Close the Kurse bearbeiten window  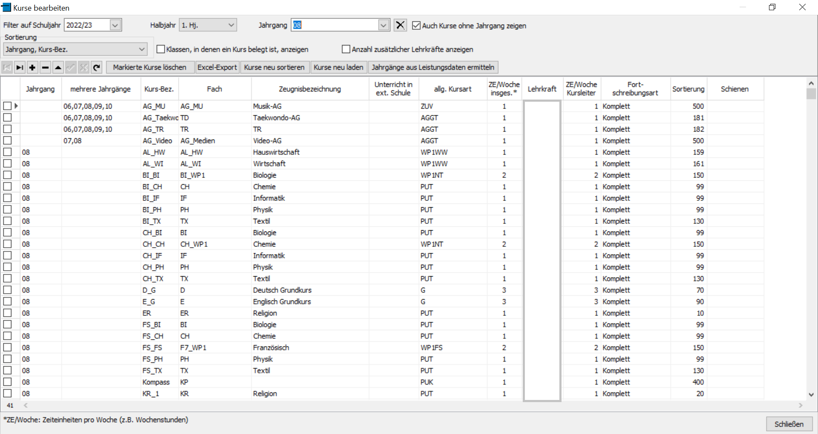pos(802,7)
